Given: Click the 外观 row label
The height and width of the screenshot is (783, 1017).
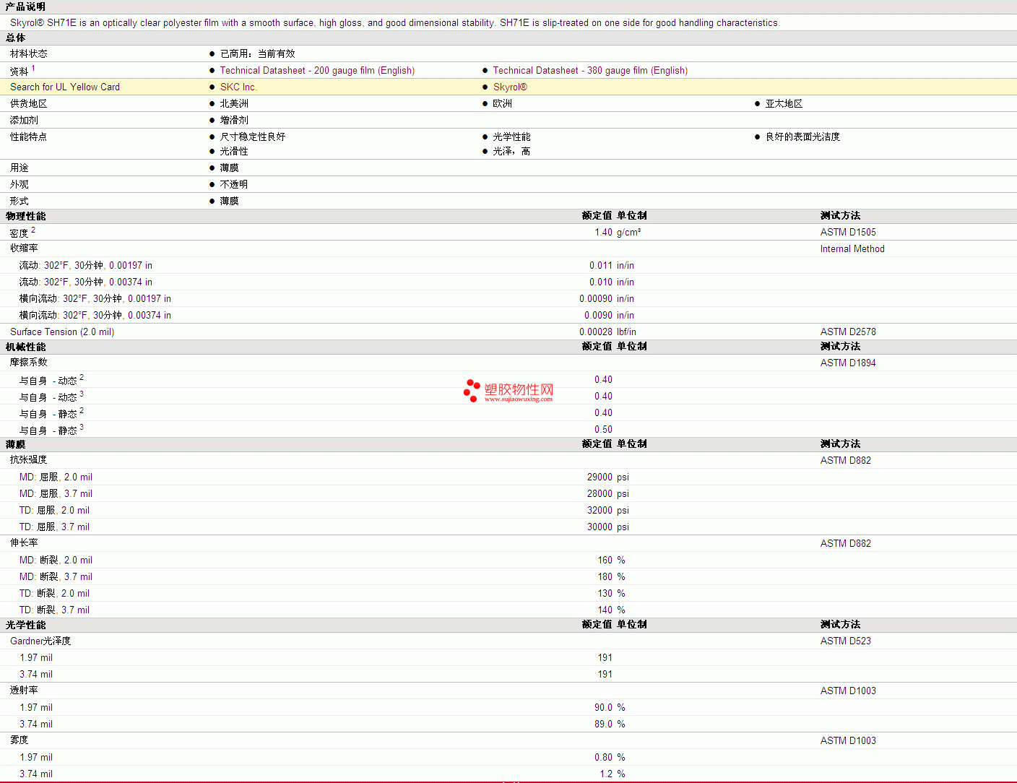Looking at the screenshot, I should tap(20, 184).
